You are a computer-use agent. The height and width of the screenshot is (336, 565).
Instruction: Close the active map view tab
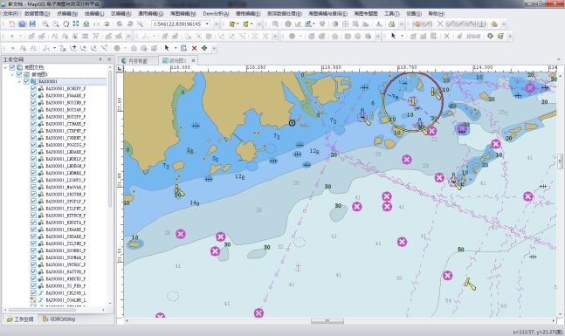(193, 60)
